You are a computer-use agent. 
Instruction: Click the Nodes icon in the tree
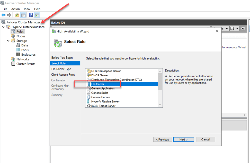[13, 36]
